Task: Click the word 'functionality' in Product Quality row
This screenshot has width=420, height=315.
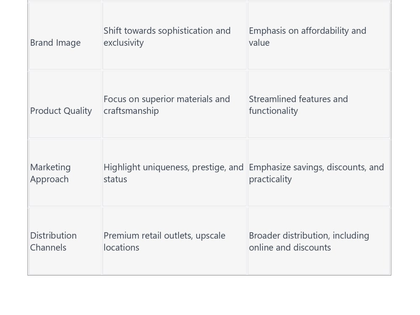Action: [273, 111]
